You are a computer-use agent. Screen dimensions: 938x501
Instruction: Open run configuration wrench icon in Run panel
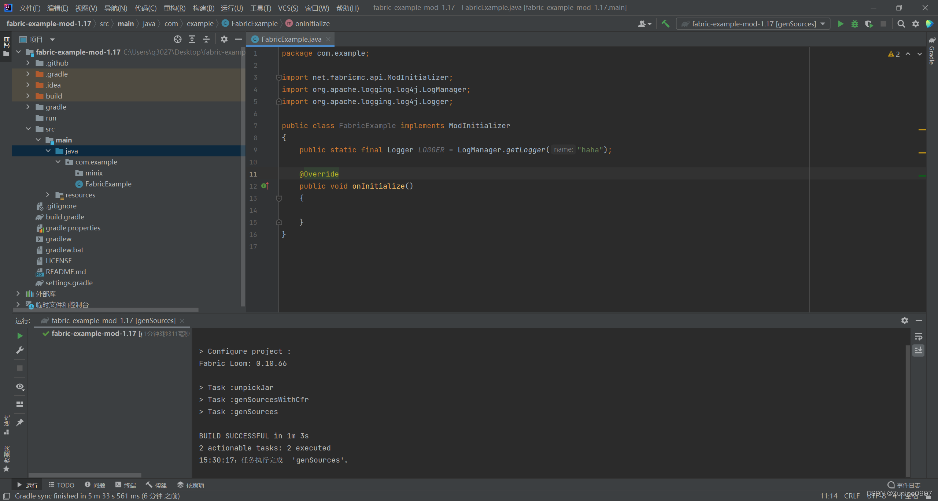coord(20,350)
